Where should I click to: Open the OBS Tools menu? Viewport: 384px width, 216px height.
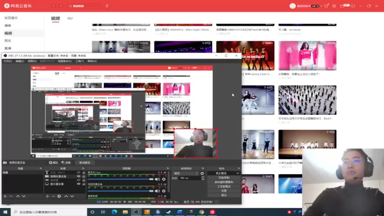[x=80, y=61]
